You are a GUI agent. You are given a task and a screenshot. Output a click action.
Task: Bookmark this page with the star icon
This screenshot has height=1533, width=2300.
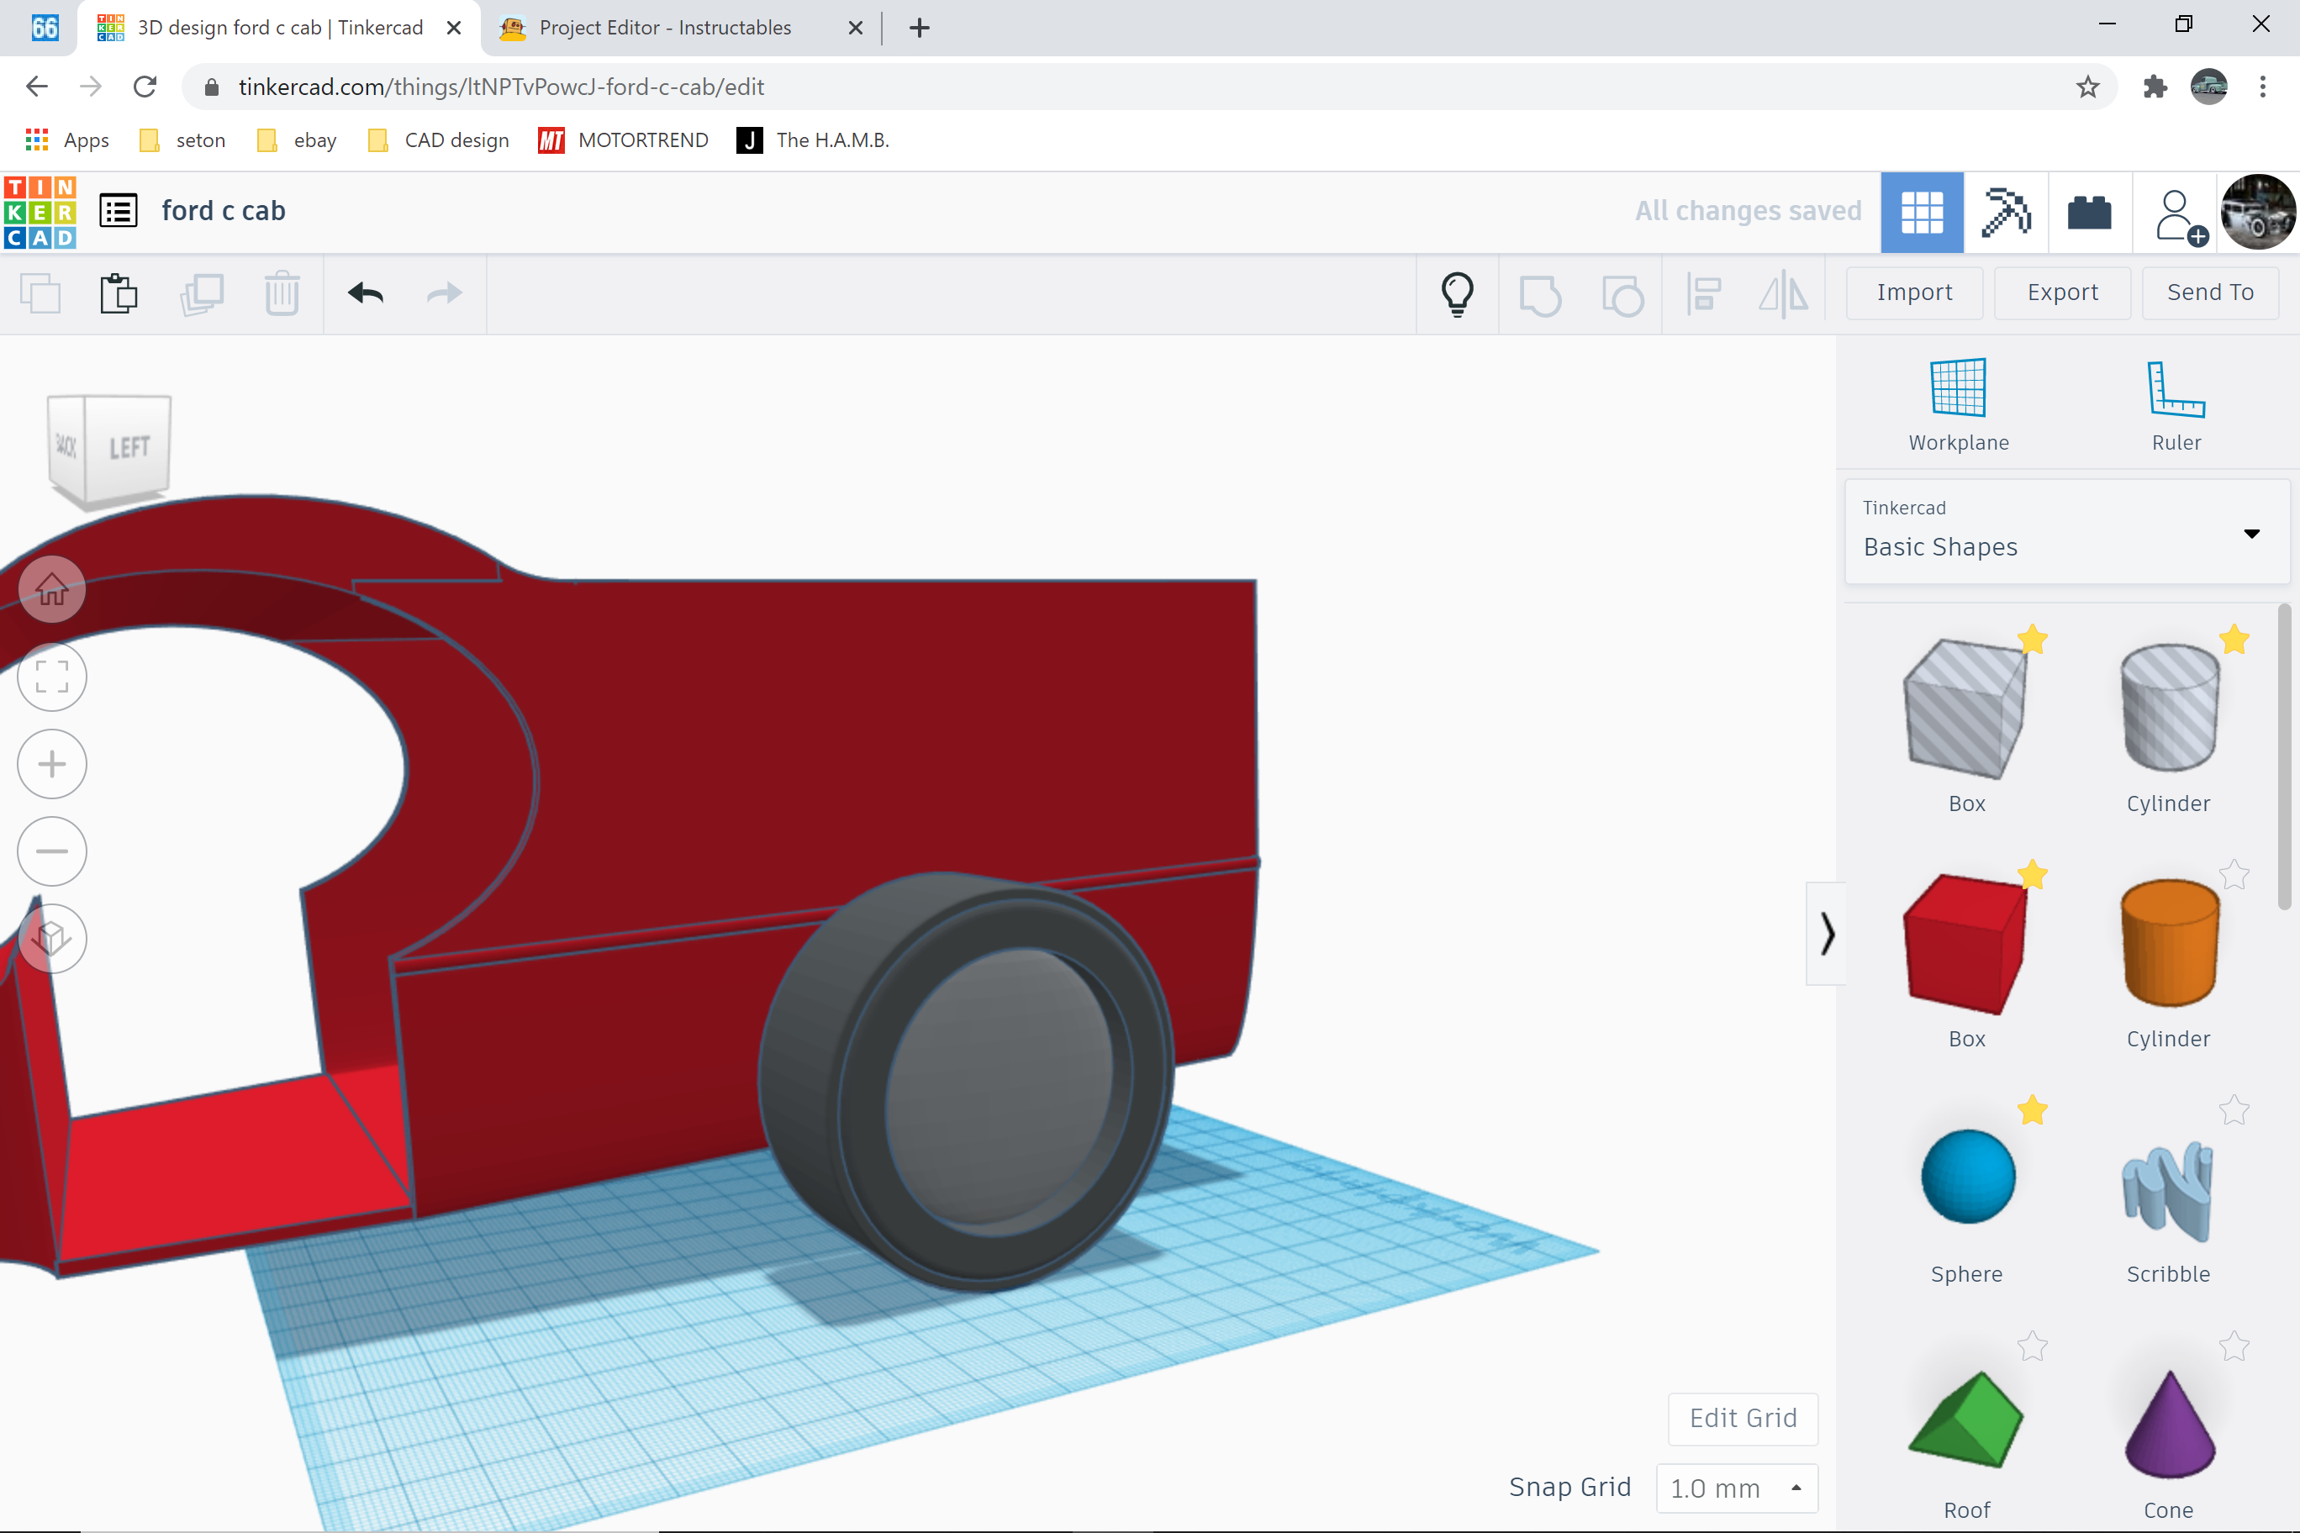(x=2088, y=87)
